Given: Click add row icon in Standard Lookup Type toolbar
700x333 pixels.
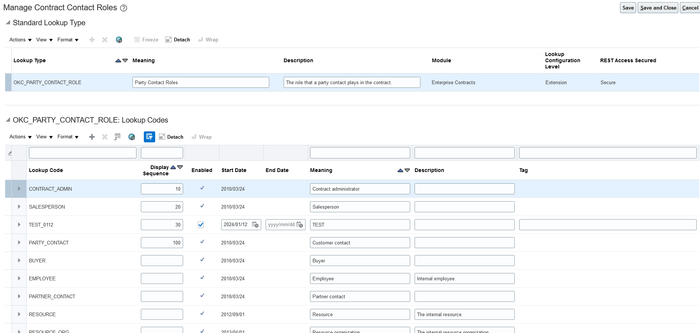Looking at the screenshot, I should (92, 40).
